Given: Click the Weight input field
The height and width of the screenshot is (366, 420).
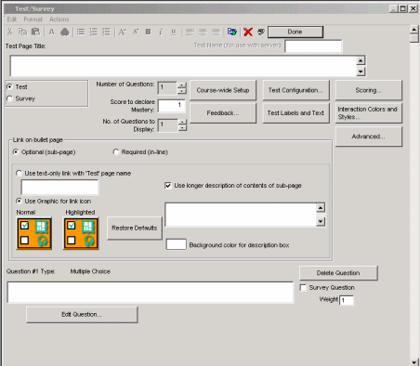Looking at the screenshot, I should pyautogui.click(x=347, y=300).
